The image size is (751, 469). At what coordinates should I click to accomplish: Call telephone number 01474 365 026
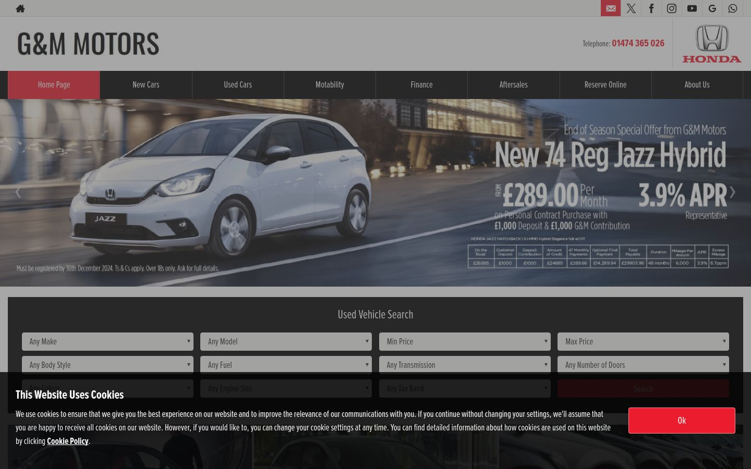(638, 43)
